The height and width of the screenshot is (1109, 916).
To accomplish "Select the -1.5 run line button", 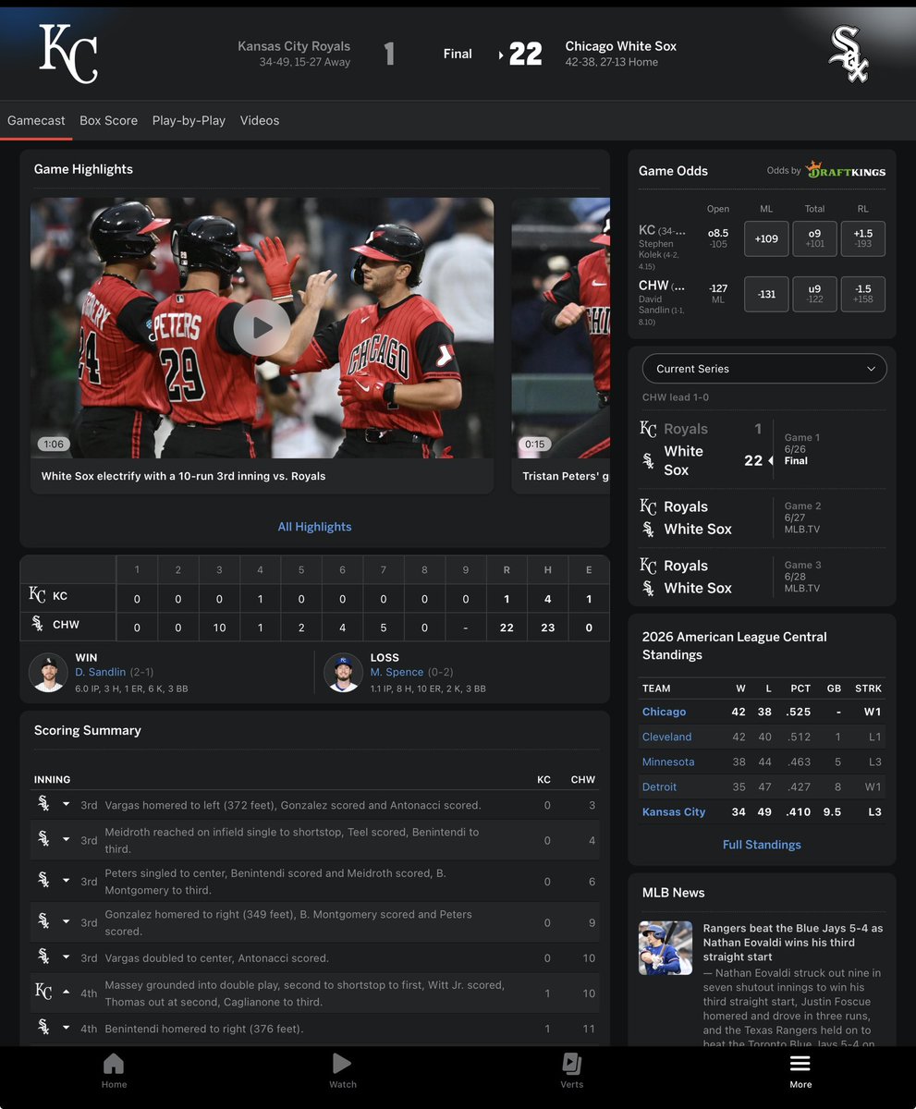I will 863,294.
